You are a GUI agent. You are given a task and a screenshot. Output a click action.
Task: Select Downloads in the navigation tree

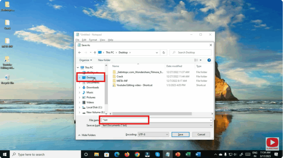(x=93, y=88)
